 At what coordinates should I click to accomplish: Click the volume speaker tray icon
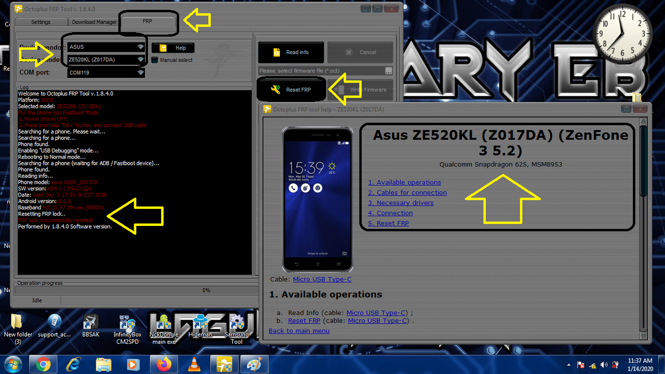[604, 365]
